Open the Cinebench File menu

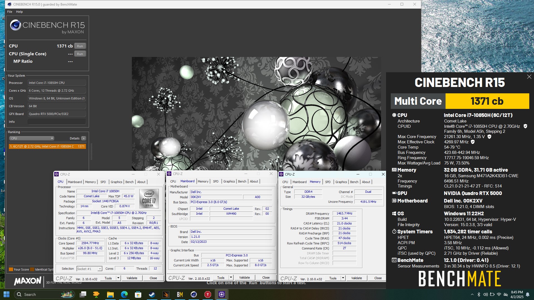10,12
